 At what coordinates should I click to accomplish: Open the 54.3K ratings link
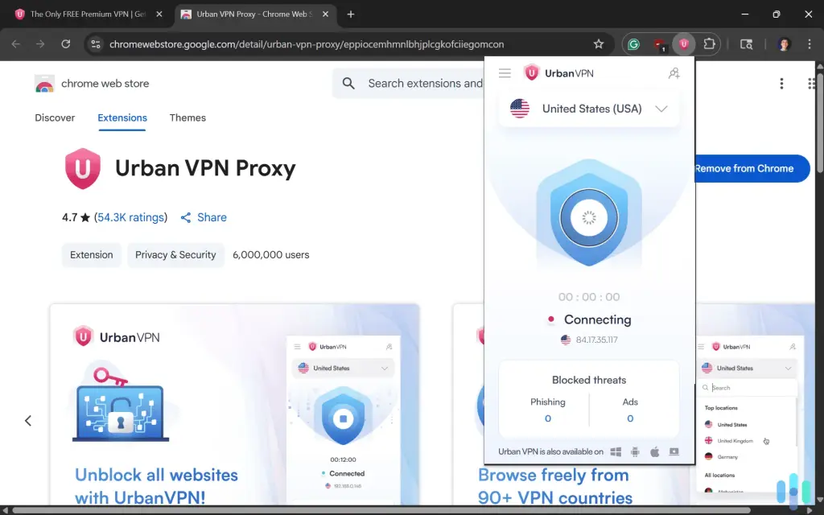(131, 217)
